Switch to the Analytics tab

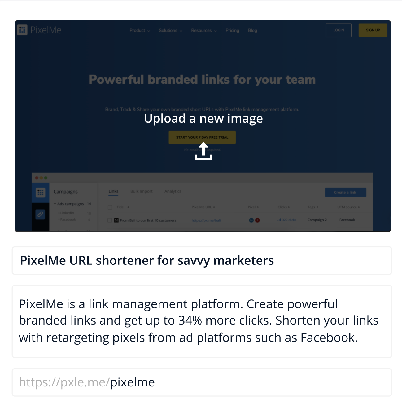173,191
